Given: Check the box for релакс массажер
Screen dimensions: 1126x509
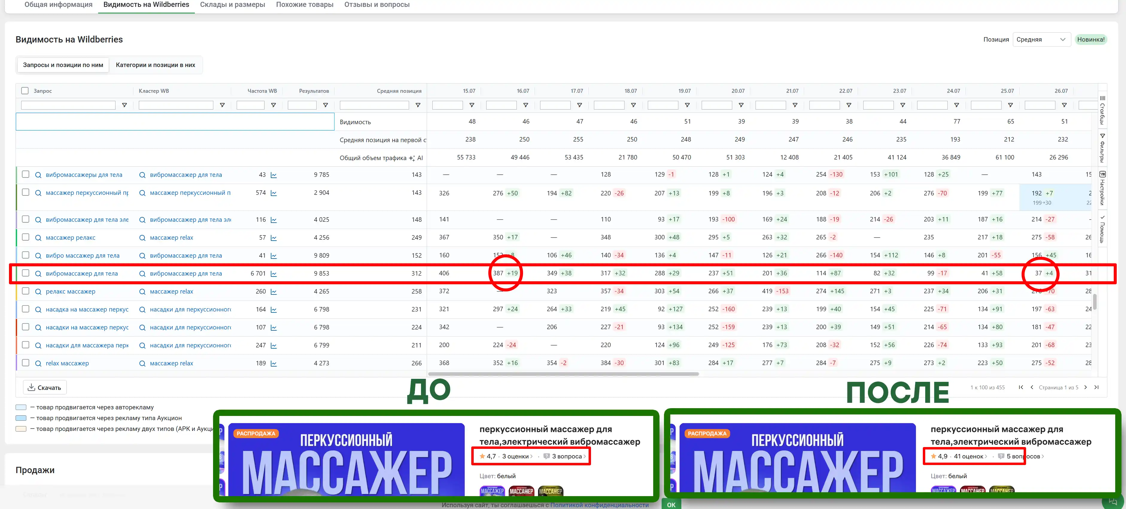Looking at the screenshot, I should pyautogui.click(x=26, y=291).
